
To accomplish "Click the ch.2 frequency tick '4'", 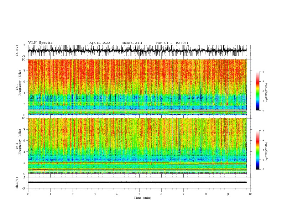I will coord(25,152).
